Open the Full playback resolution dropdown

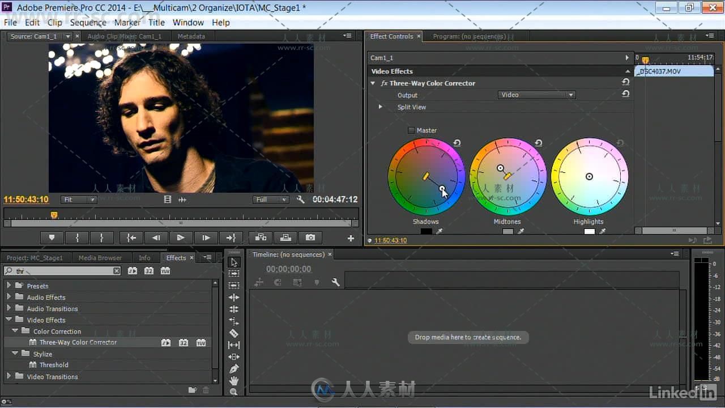click(271, 199)
